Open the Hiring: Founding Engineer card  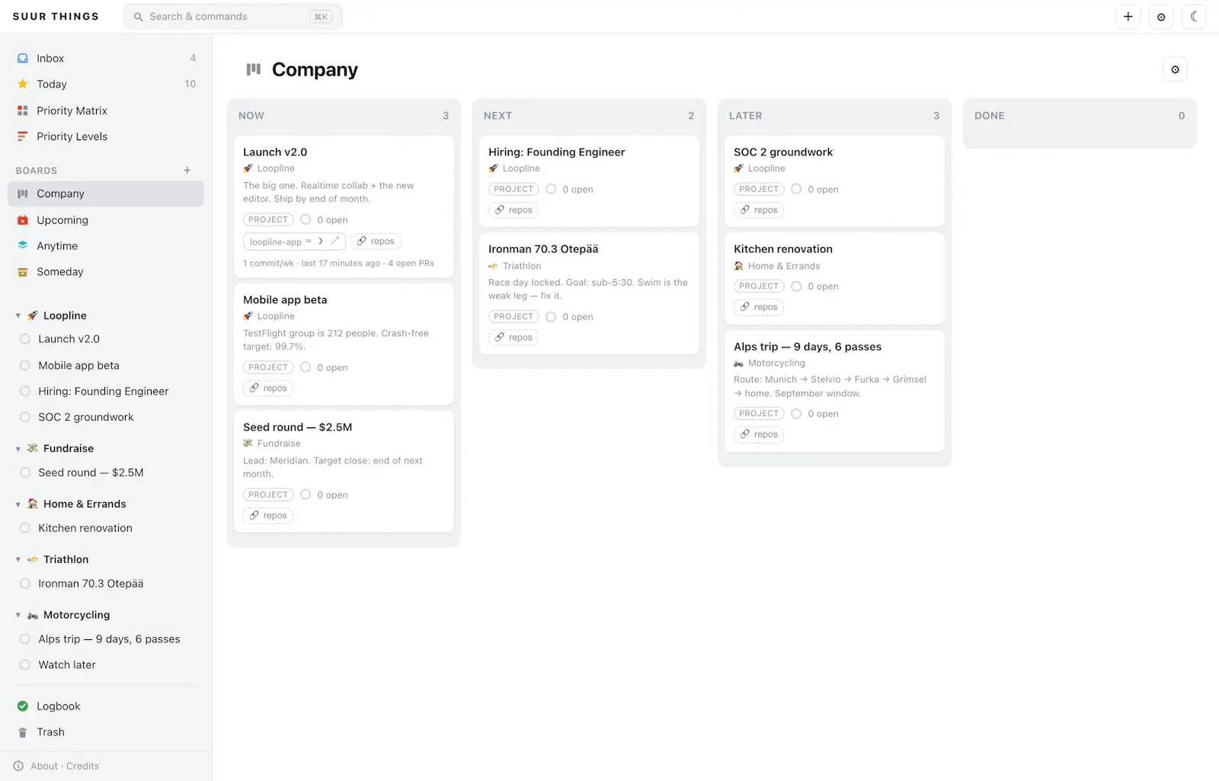[x=589, y=181]
